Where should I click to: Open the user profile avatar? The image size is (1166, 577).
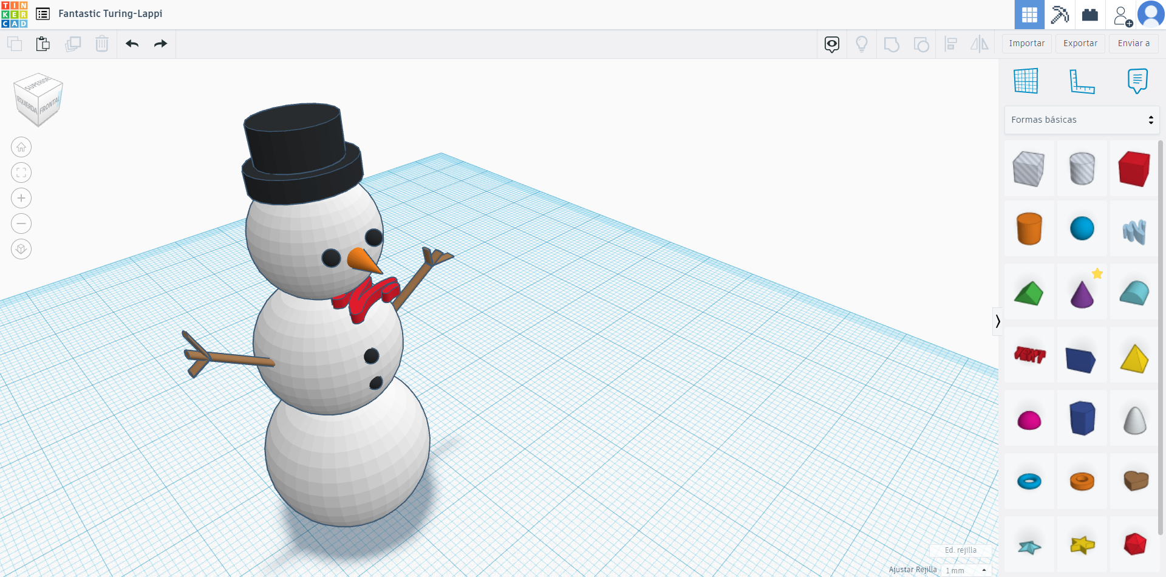click(1151, 15)
